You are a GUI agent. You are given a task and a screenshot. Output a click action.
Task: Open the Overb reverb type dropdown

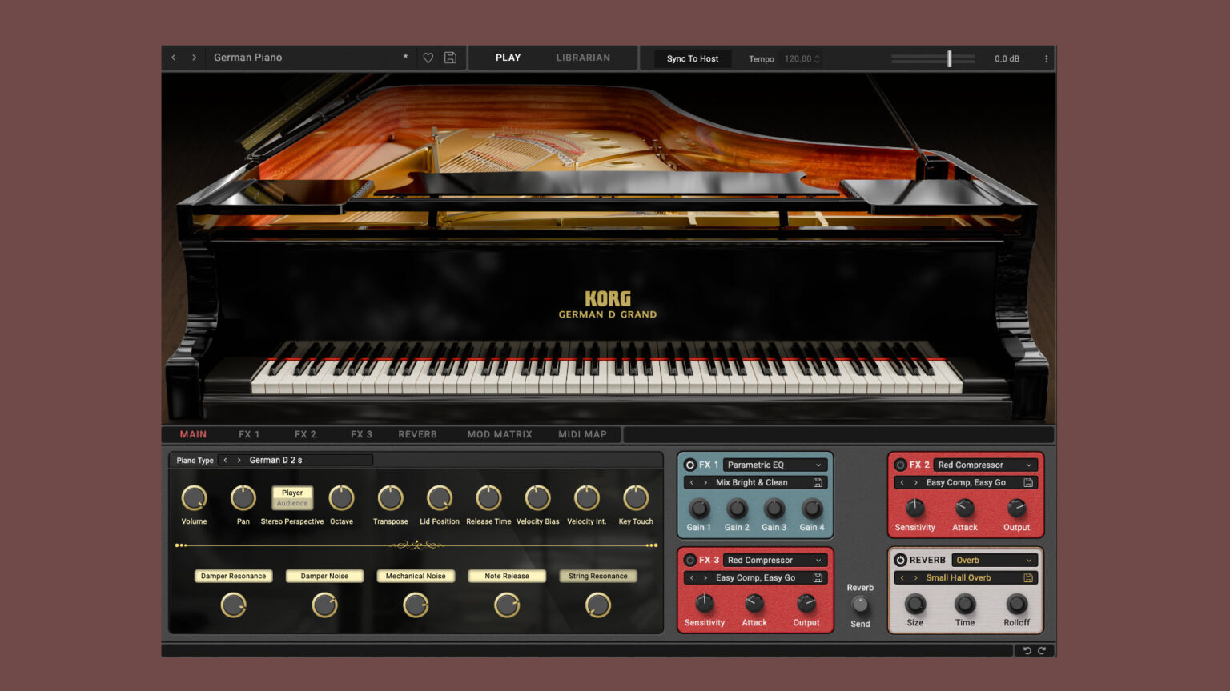pos(994,560)
